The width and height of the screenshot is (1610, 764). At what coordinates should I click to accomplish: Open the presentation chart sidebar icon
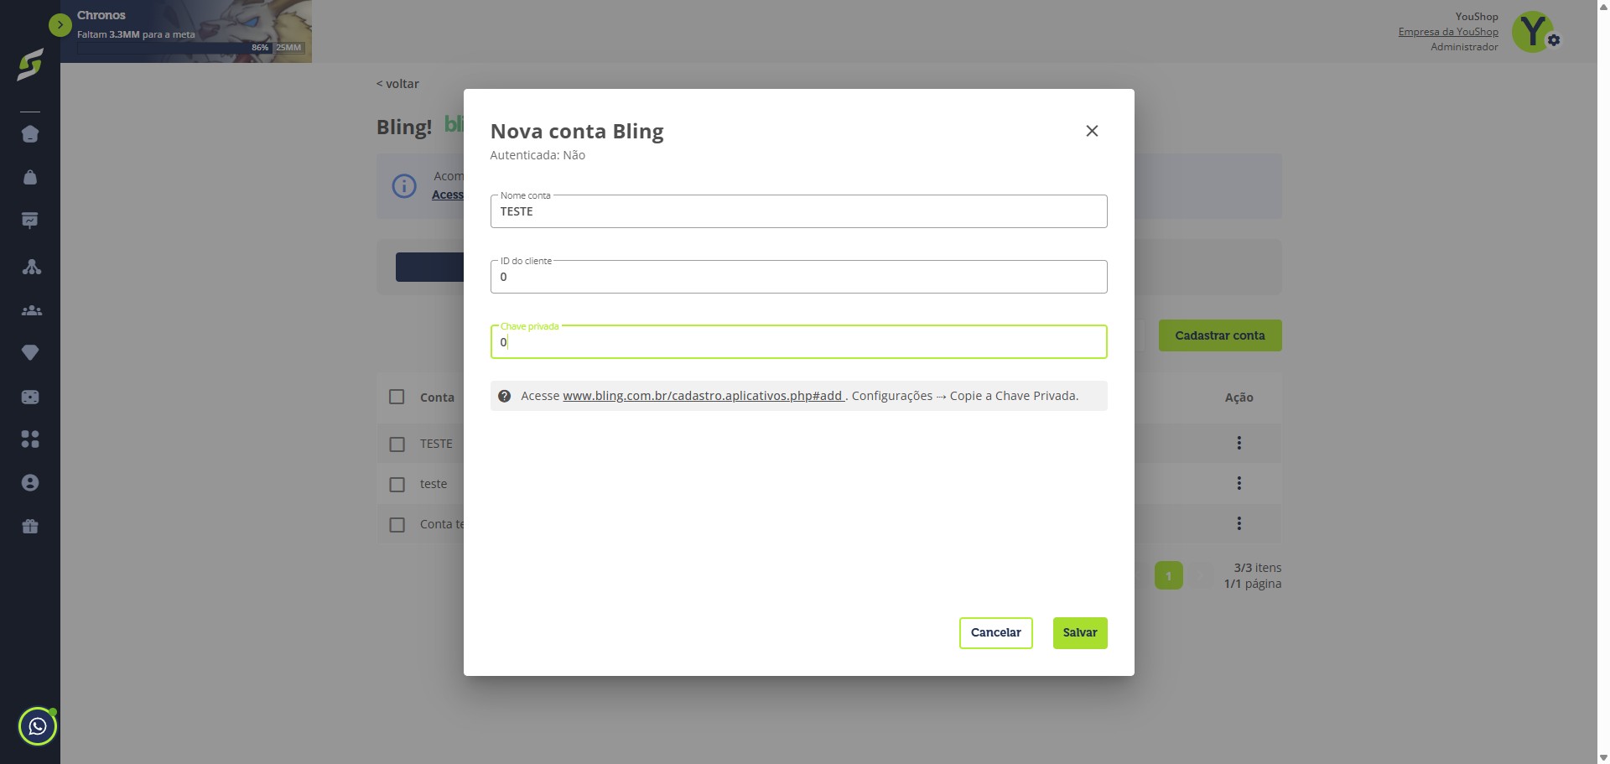click(x=30, y=221)
